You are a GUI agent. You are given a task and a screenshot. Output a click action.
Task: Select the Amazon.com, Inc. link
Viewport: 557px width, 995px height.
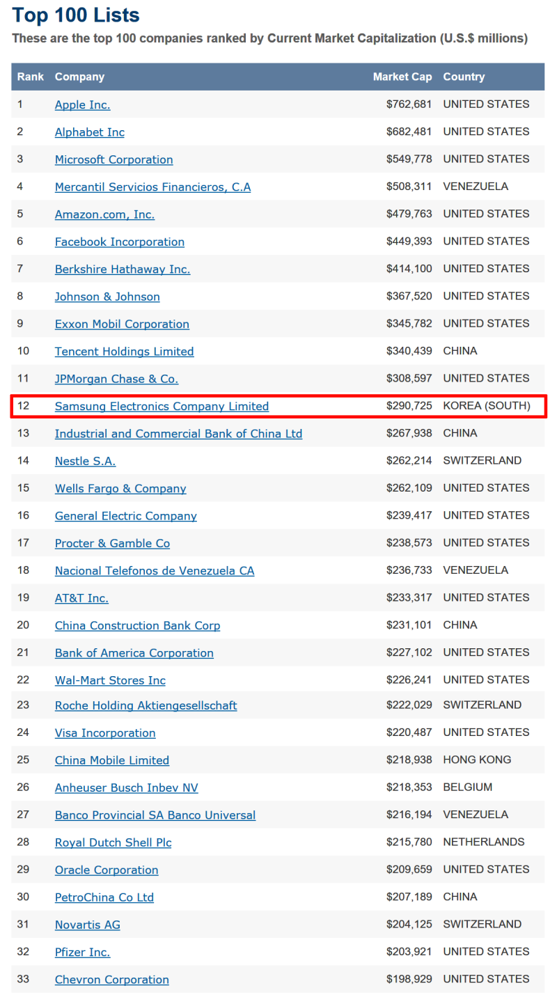click(104, 214)
